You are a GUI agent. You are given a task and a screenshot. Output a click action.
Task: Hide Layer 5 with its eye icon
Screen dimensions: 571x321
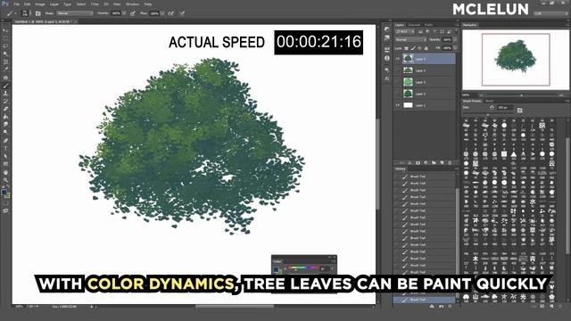(398, 59)
